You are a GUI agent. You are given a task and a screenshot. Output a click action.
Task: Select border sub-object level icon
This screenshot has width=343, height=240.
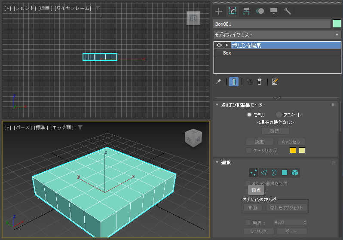tap(274, 173)
